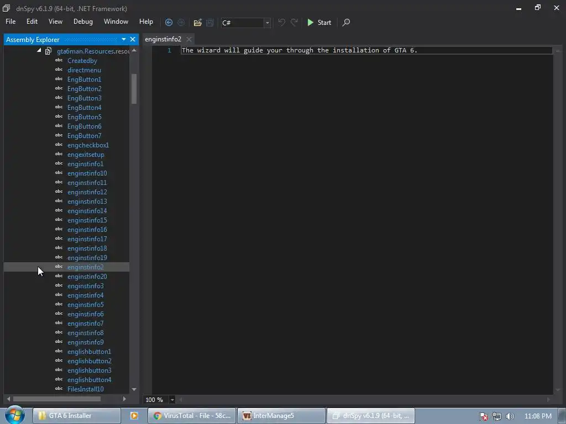The width and height of the screenshot is (566, 424).
Task: Select the enginstinfo17 resource entry
Action: point(87,239)
